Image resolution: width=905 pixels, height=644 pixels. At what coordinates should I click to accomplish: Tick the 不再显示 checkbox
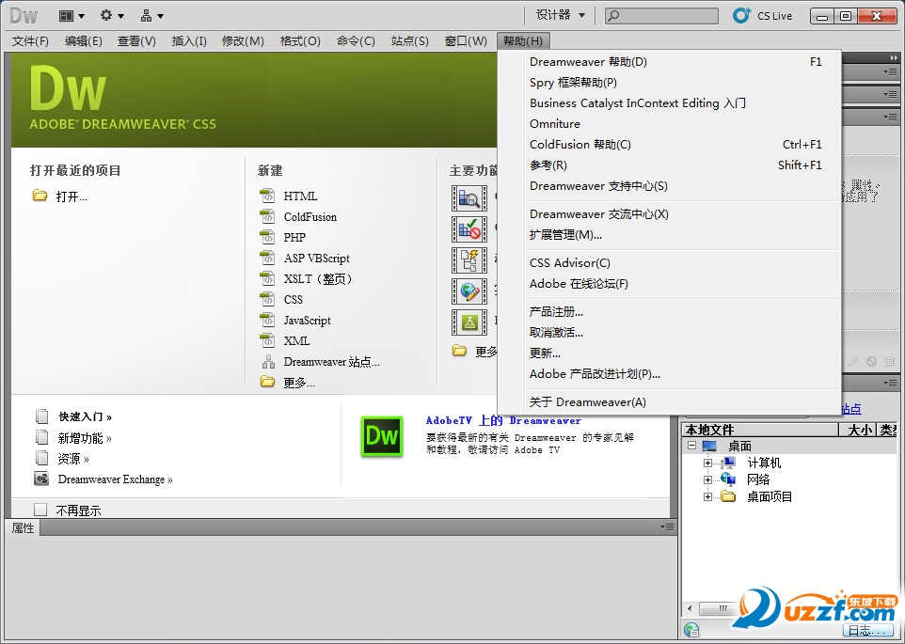[x=40, y=510]
